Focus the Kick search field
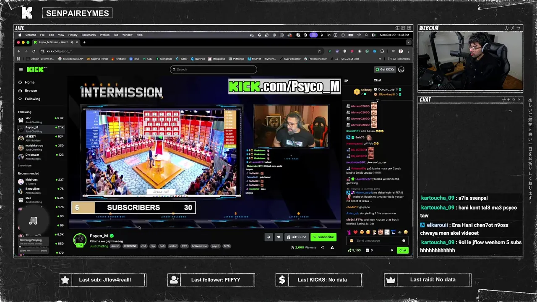Image resolution: width=537 pixels, height=302 pixels. coord(213,69)
